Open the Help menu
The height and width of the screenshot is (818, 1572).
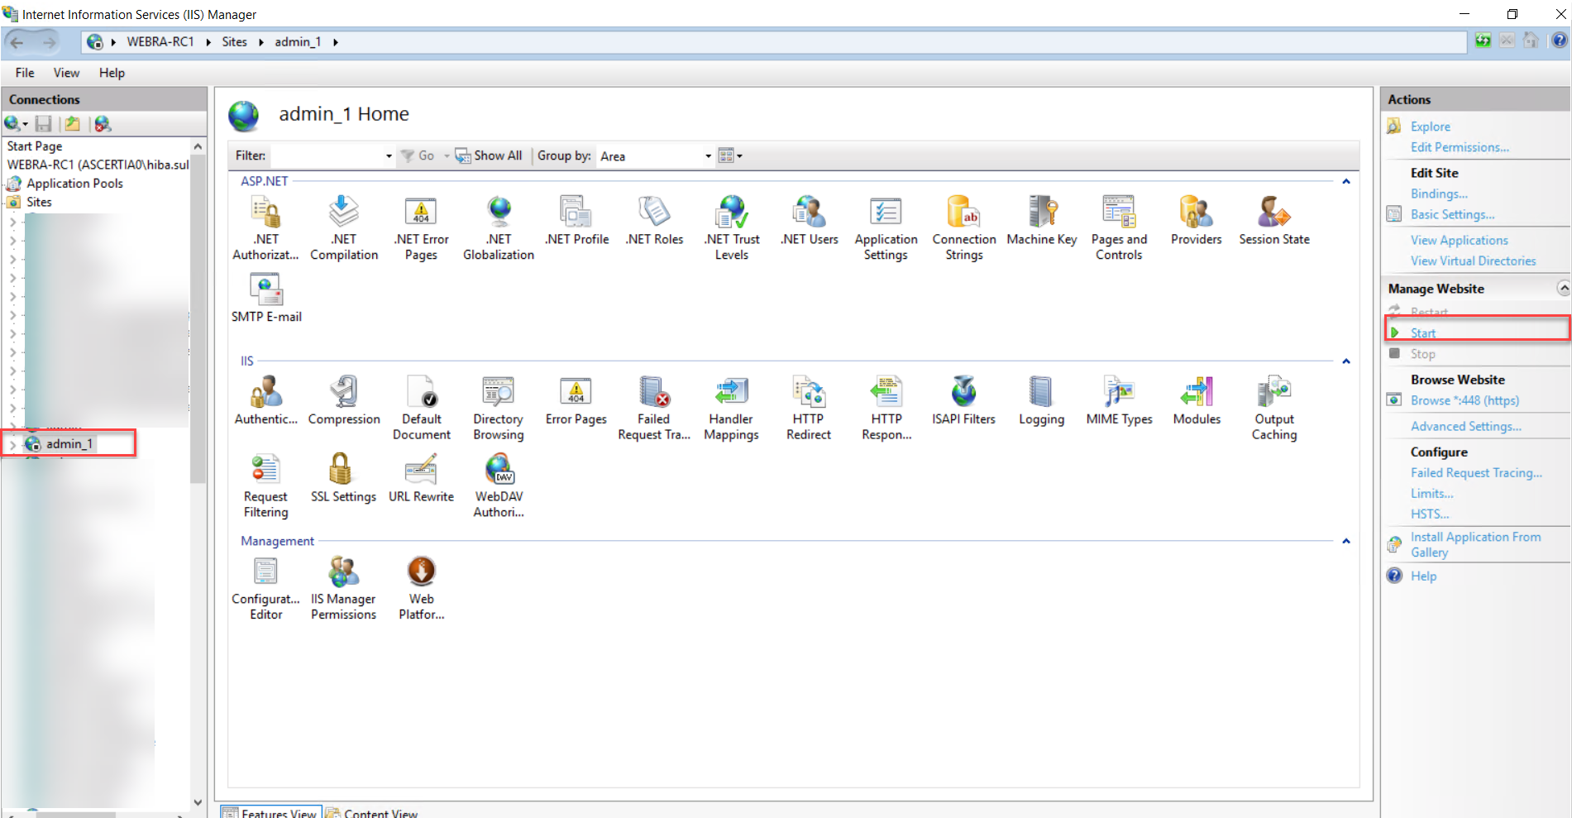(x=112, y=73)
